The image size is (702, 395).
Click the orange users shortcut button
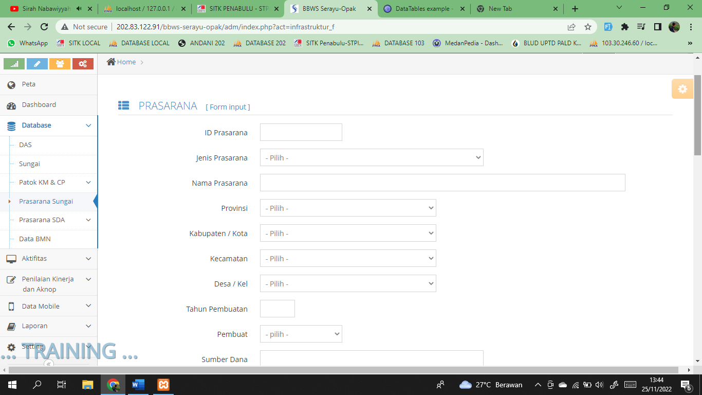60,64
